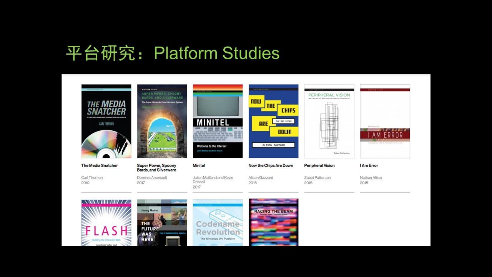Select the year 2017 under the Minitel authors
492x277 pixels.
(197, 187)
